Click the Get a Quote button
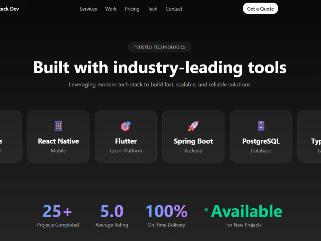 click(260, 9)
